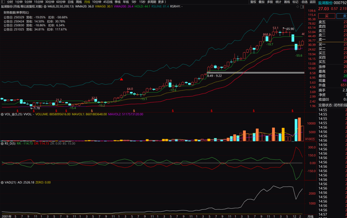Click the RSLINE: 81.4 indicator label

(x=160, y=7)
